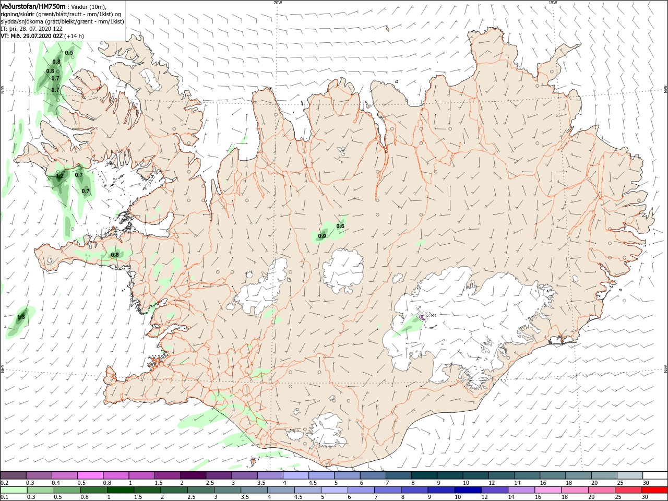Click the pale grey swatch at 25, snow legend
This screenshot has height=501, width=668.
[x=629, y=475]
